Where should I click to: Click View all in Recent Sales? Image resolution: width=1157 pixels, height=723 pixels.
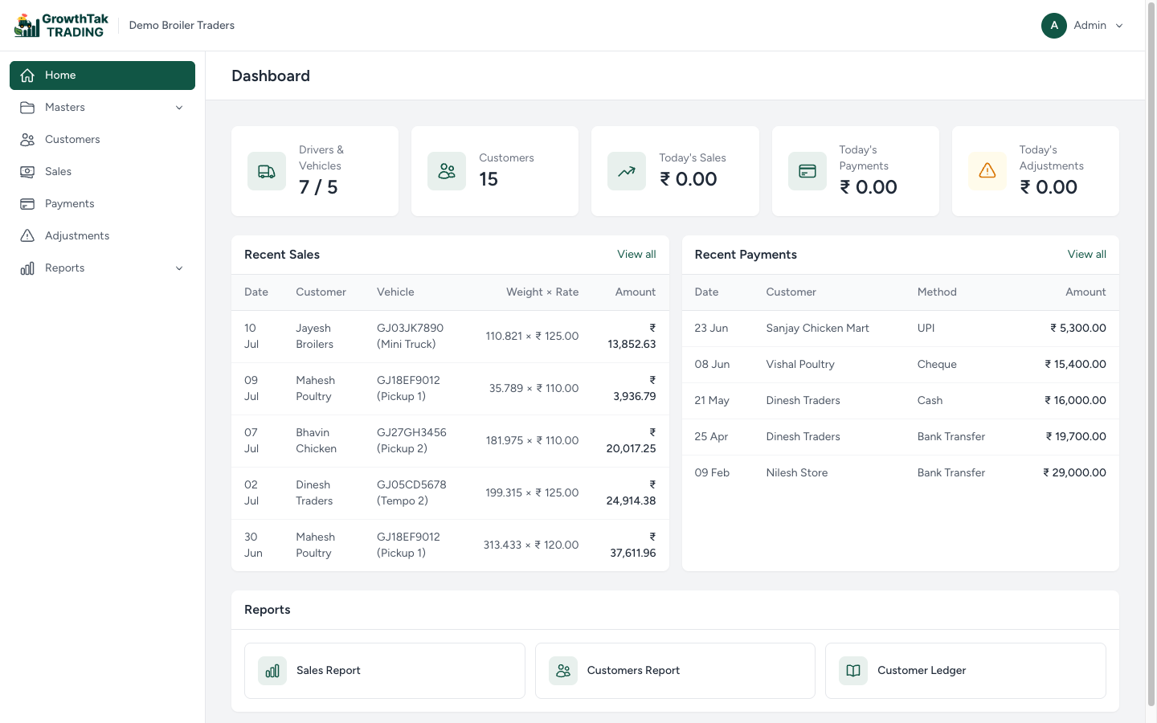pos(636,255)
